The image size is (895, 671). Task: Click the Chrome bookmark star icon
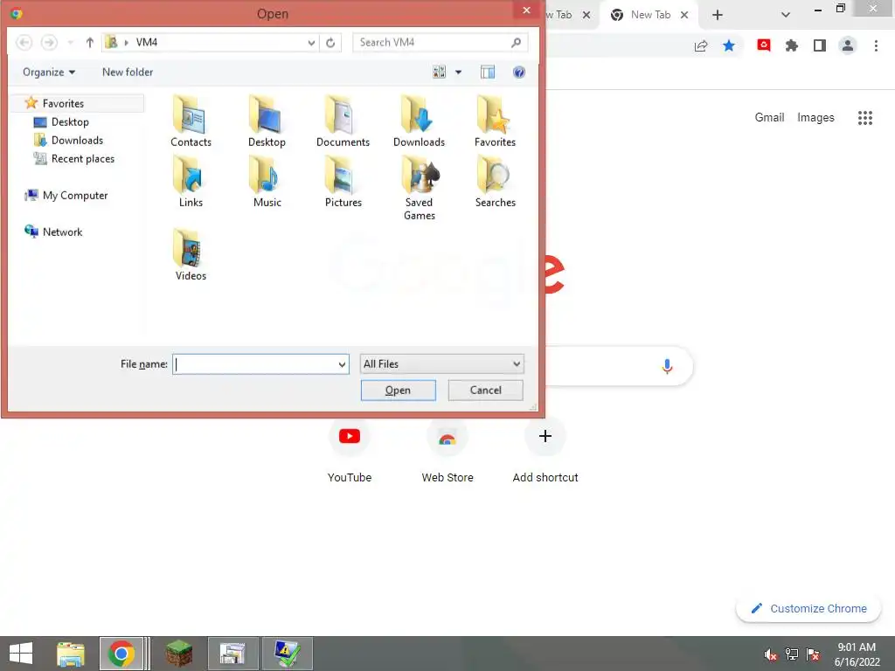pyautogui.click(x=729, y=45)
